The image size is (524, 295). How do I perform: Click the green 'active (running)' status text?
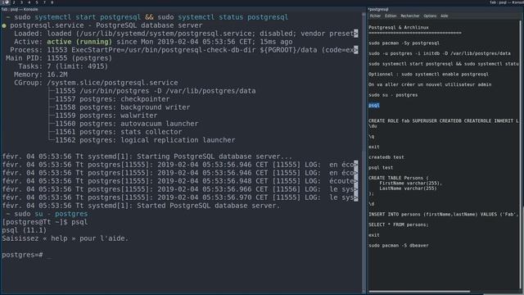click(79, 42)
